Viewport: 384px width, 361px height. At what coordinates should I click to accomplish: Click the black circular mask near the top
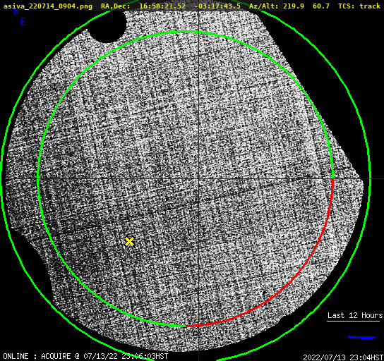107,26
